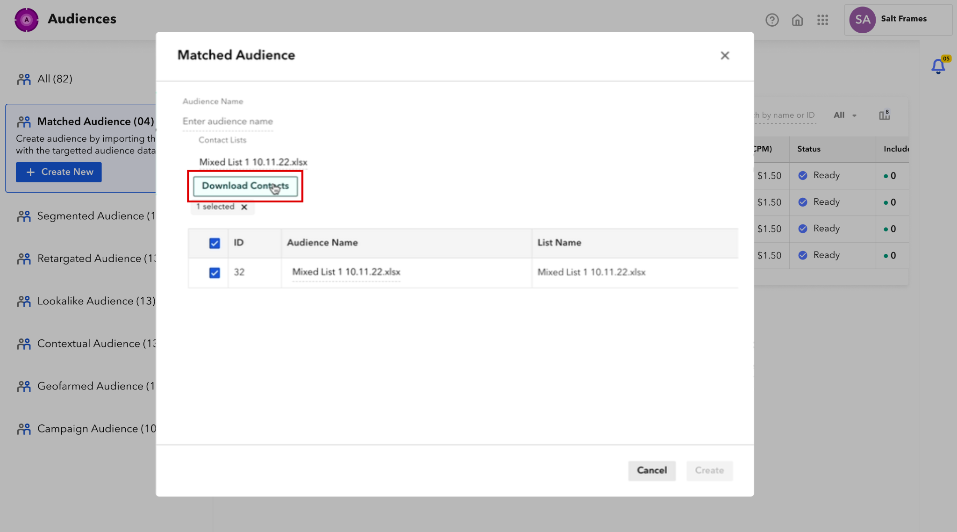
Task: Open the Contact Lists selector
Action: pos(253,162)
